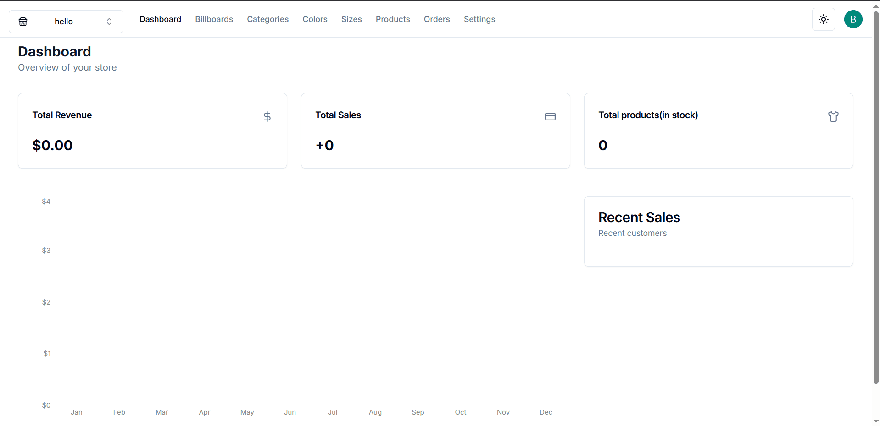Navigate to the Products tab

click(x=393, y=19)
